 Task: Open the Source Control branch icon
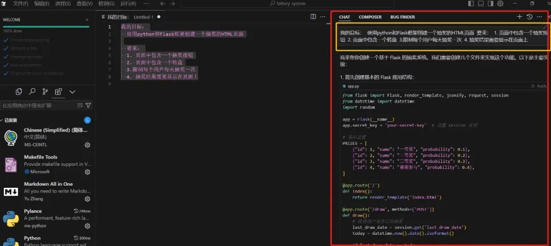click(x=45, y=92)
